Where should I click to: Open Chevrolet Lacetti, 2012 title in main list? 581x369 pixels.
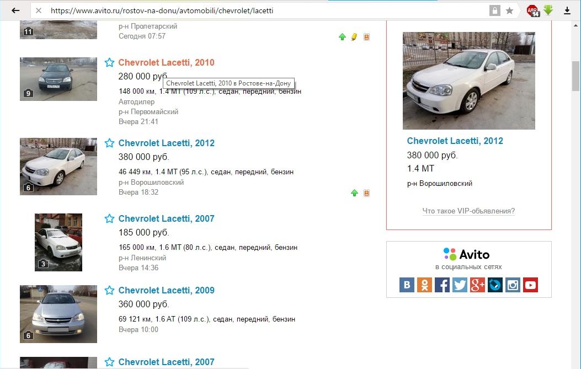pos(167,143)
